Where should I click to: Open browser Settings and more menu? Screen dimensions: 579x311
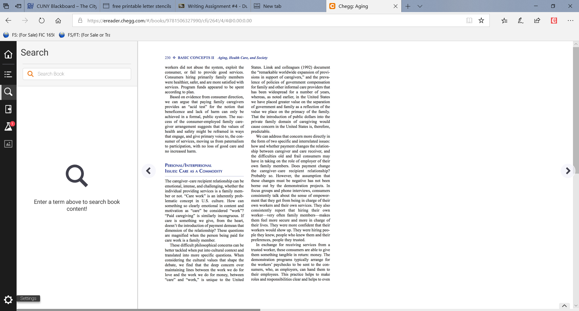point(570,21)
